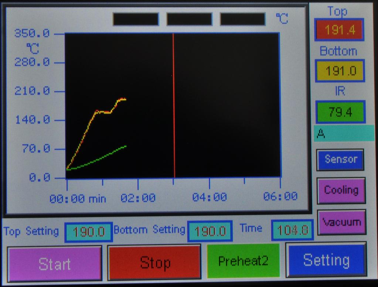Edit the Bottom Setting 190.0 field

[210, 231]
